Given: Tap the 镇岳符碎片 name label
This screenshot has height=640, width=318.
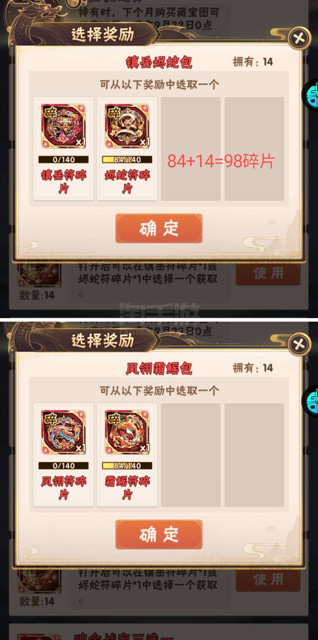Looking at the screenshot, I should click(x=64, y=182).
